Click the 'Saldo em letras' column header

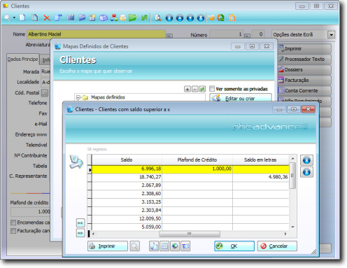click(260, 160)
